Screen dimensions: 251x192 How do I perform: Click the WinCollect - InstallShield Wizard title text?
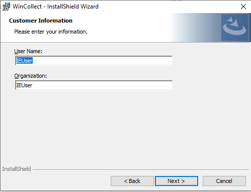(55, 7)
